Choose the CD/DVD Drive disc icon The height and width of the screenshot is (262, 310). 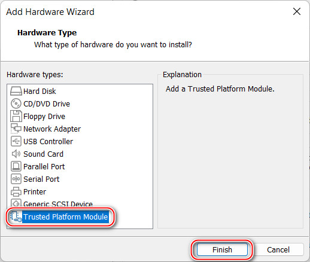coord(16,103)
